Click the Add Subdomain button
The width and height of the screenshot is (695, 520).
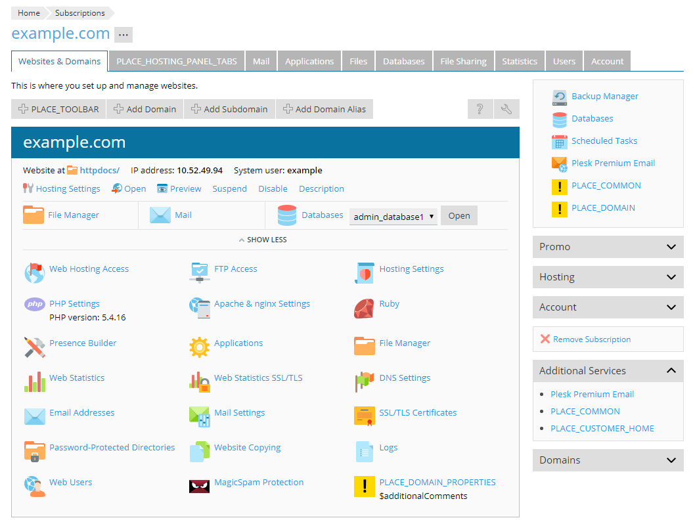pos(229,109)
